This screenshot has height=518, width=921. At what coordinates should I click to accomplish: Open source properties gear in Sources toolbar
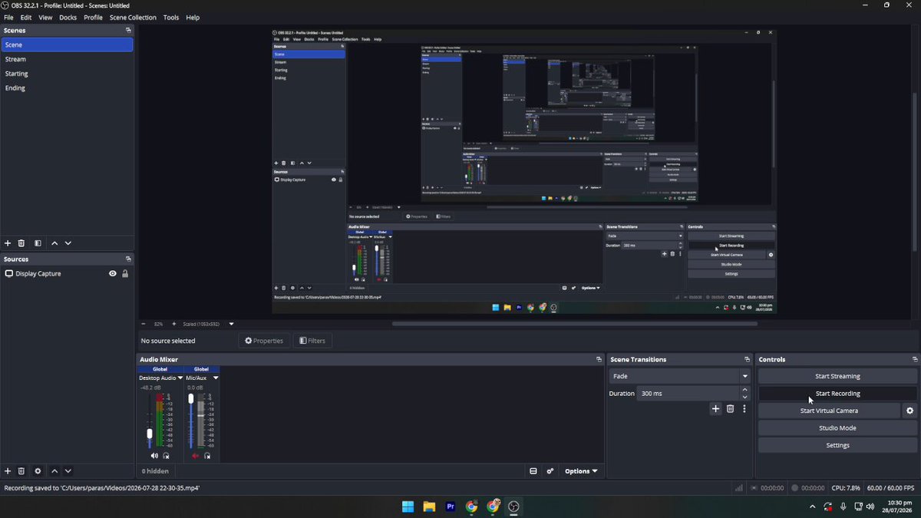tap(38, 471)
